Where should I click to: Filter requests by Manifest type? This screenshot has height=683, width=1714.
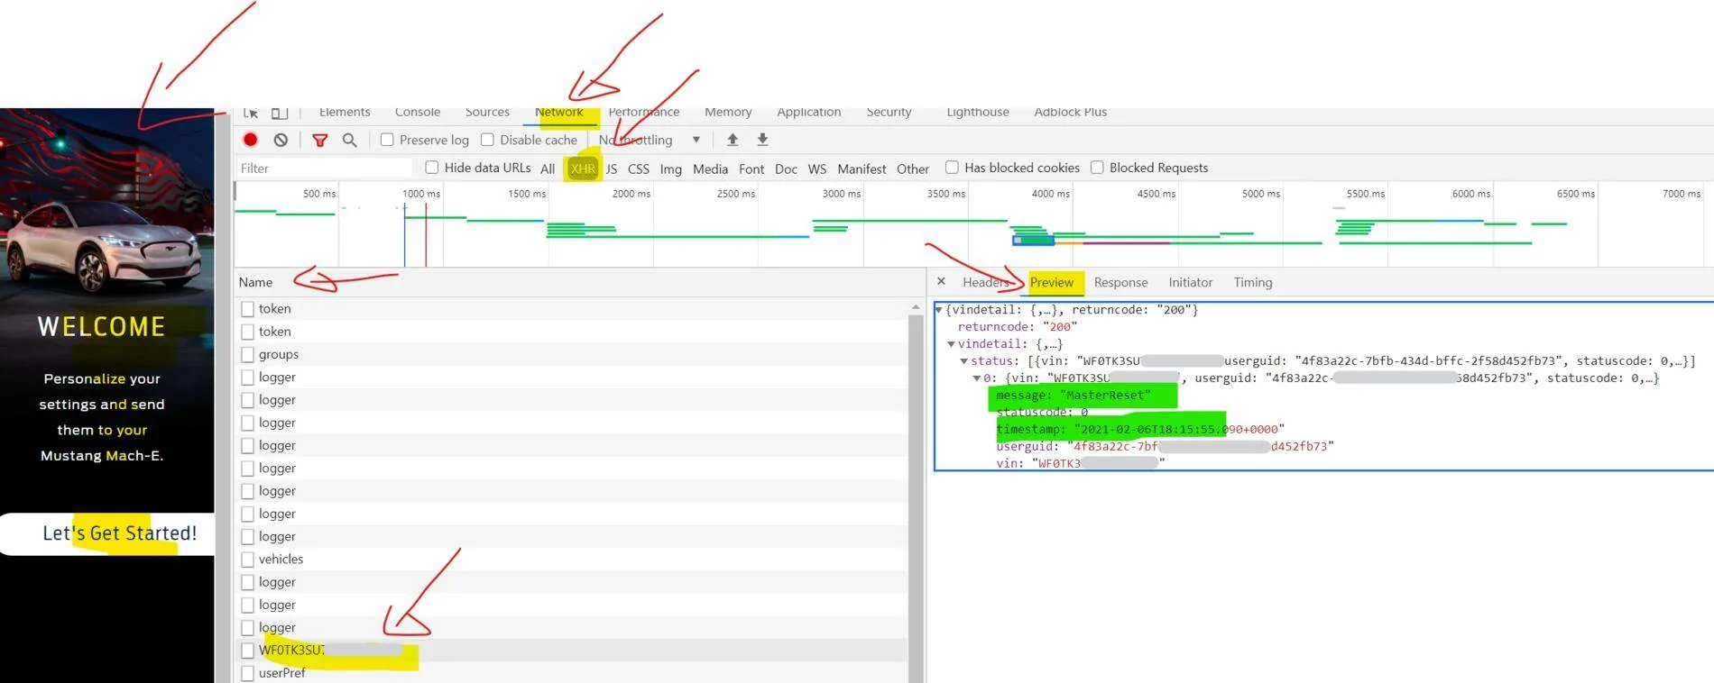click(862, 168)
